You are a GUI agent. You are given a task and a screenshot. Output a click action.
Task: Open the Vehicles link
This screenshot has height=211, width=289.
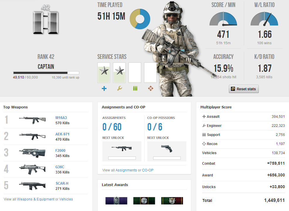click(66, 199)
